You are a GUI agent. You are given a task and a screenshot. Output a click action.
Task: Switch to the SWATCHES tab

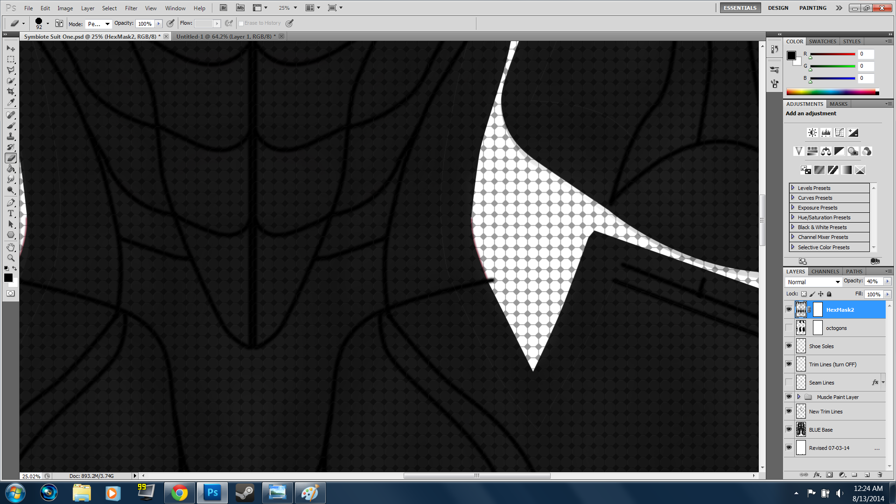[822, 42]
